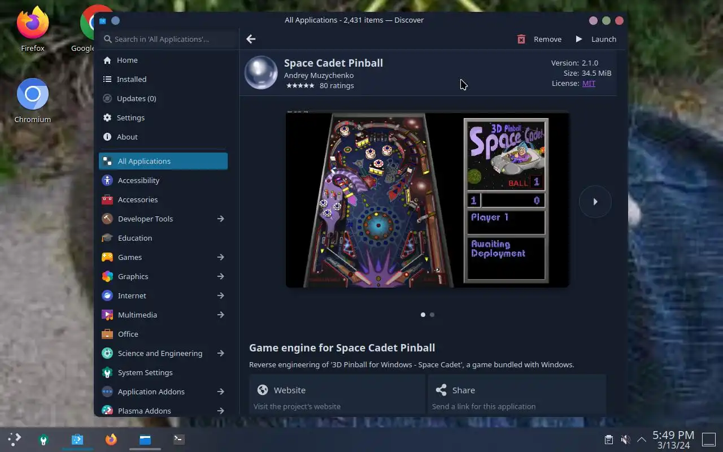Expand Multimedia subcategories arrow
The height and width of the screenshot is (452, 723).
click(x=221, y=315)
